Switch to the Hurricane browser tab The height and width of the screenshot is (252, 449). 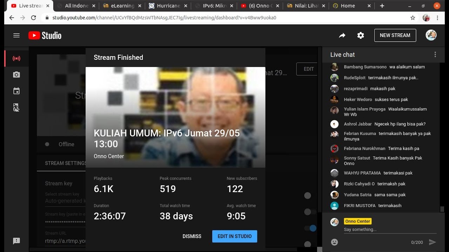167,6
